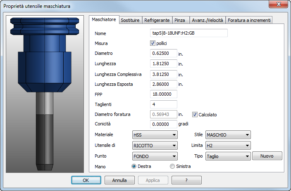Image resolution: width=291 pixels, height=191 pixels.
Task: Switch to the Maschiatore tab
Action: pos(104,19)
